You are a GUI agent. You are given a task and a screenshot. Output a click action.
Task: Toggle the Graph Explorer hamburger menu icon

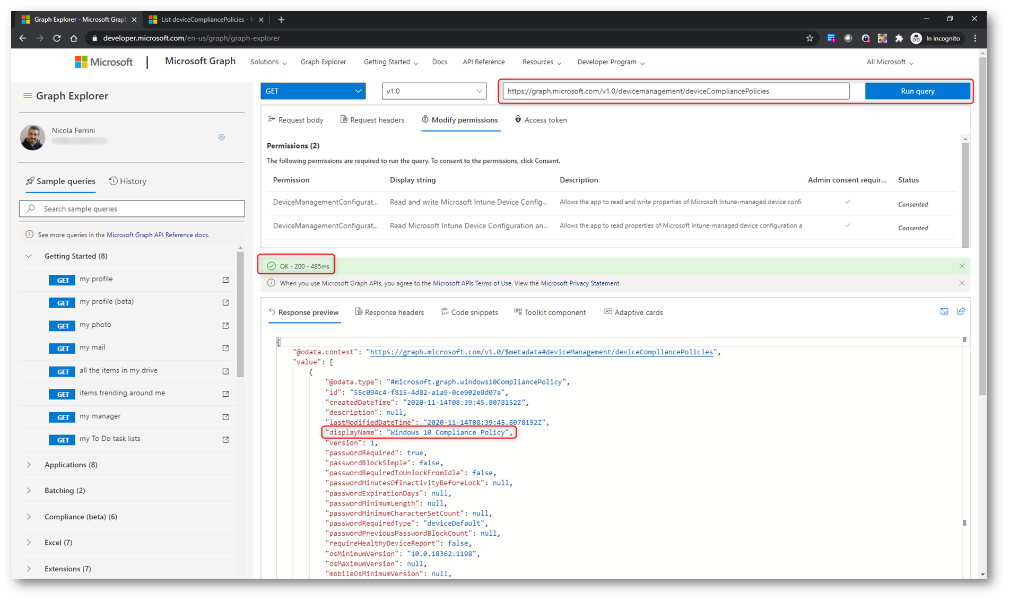coord(27,96)
